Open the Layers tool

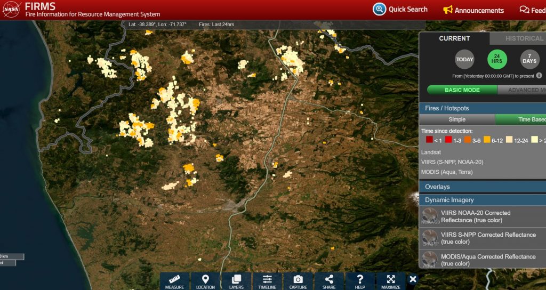[x=236, y=281]
